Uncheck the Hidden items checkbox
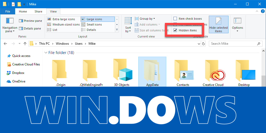The image size is (266, 133). [175, 30]
